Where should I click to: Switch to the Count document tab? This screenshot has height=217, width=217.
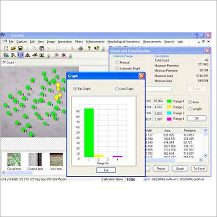point(8,63)
